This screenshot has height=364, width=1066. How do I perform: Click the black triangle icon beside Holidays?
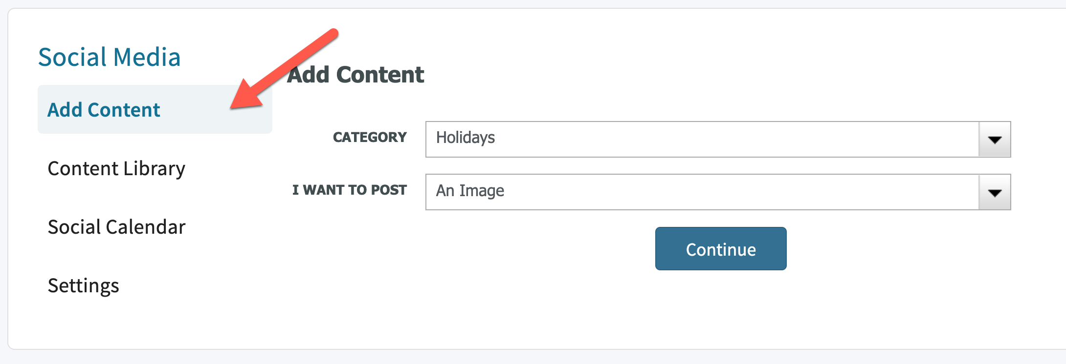click(995, 140)
